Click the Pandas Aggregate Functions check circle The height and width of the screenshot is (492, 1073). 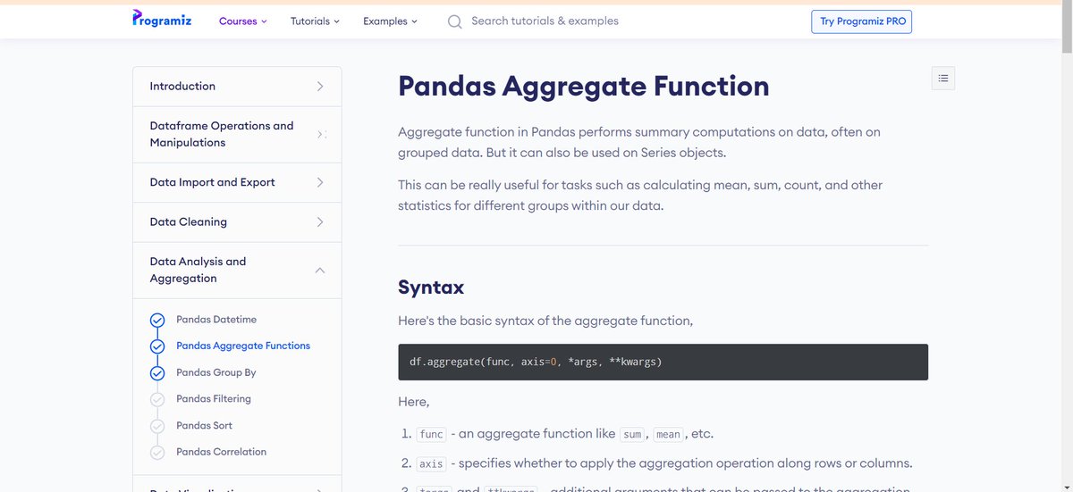coord(157,346)
